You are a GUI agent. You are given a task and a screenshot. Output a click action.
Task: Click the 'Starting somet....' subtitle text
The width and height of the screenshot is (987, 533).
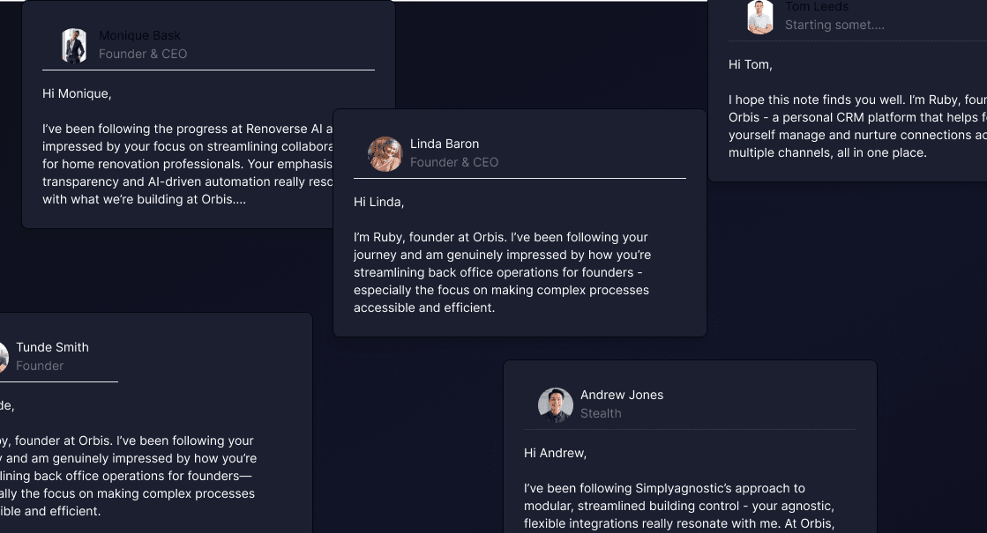click(834, 26)
